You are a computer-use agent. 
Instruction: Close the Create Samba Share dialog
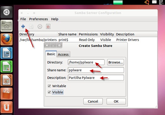(x=47, y=45)
